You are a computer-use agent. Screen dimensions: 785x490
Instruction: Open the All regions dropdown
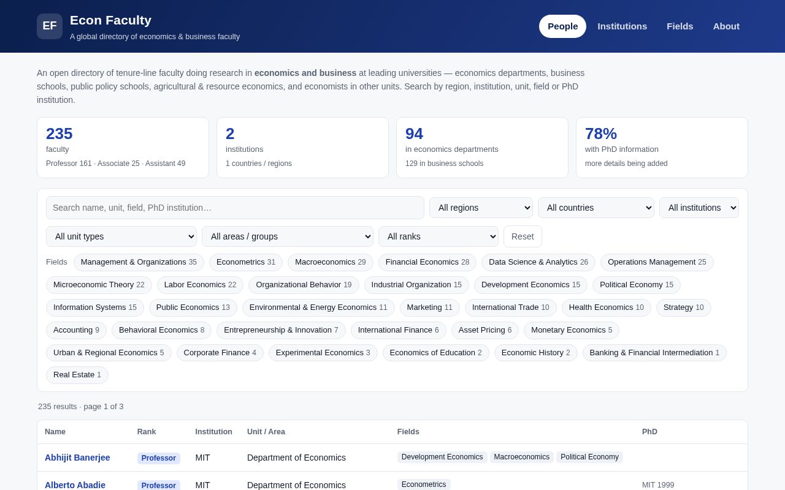tap(481, 208)
